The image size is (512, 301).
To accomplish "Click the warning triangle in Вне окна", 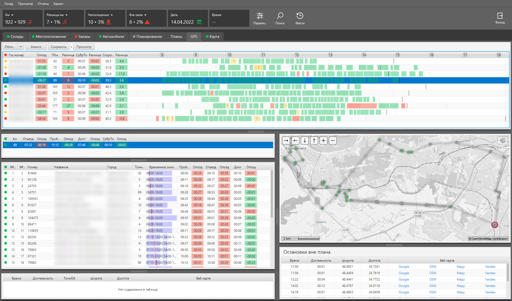I will pos(147,22).
